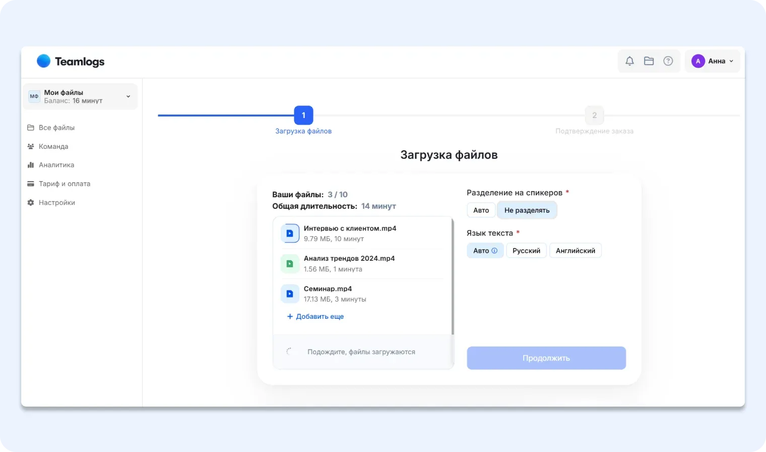Screen dimensions: 766x452
Task: Set speaker separation to Авто
Action: click(481, 210)
